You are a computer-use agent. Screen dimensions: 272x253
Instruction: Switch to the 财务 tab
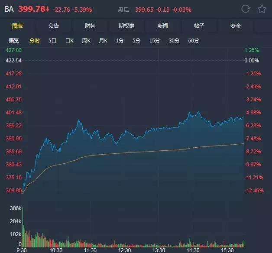[x=90, y=26]
